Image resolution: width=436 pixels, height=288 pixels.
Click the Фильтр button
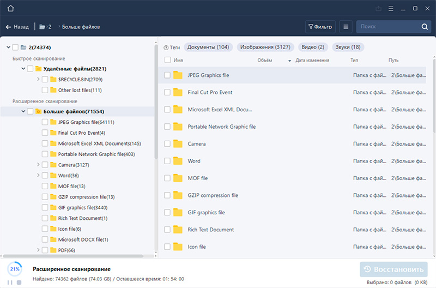tap(320, 26)
